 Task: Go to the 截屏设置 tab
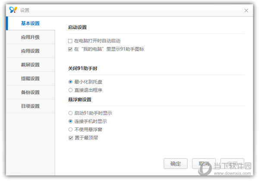[x=30, y=65]
